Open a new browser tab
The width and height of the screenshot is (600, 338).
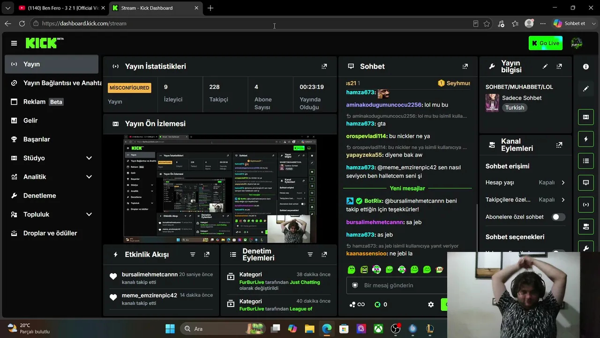[210, 8]
